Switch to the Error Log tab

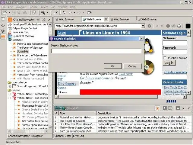[78, 136]
